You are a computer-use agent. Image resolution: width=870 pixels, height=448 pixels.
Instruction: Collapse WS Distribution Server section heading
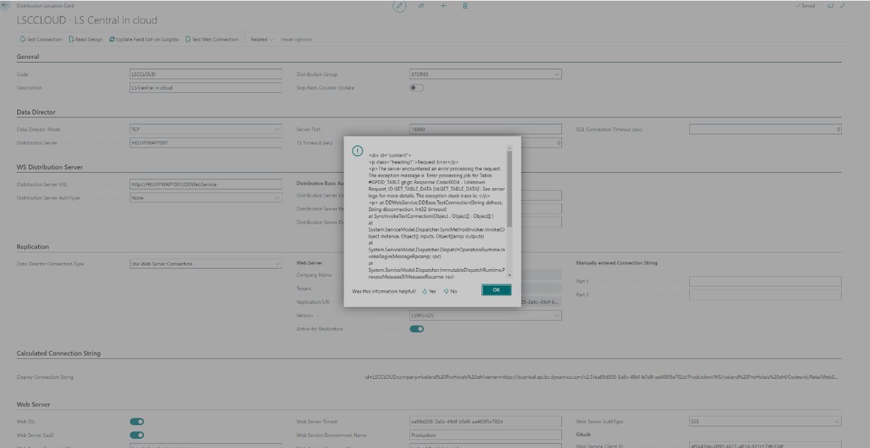[x=49, y=167]
